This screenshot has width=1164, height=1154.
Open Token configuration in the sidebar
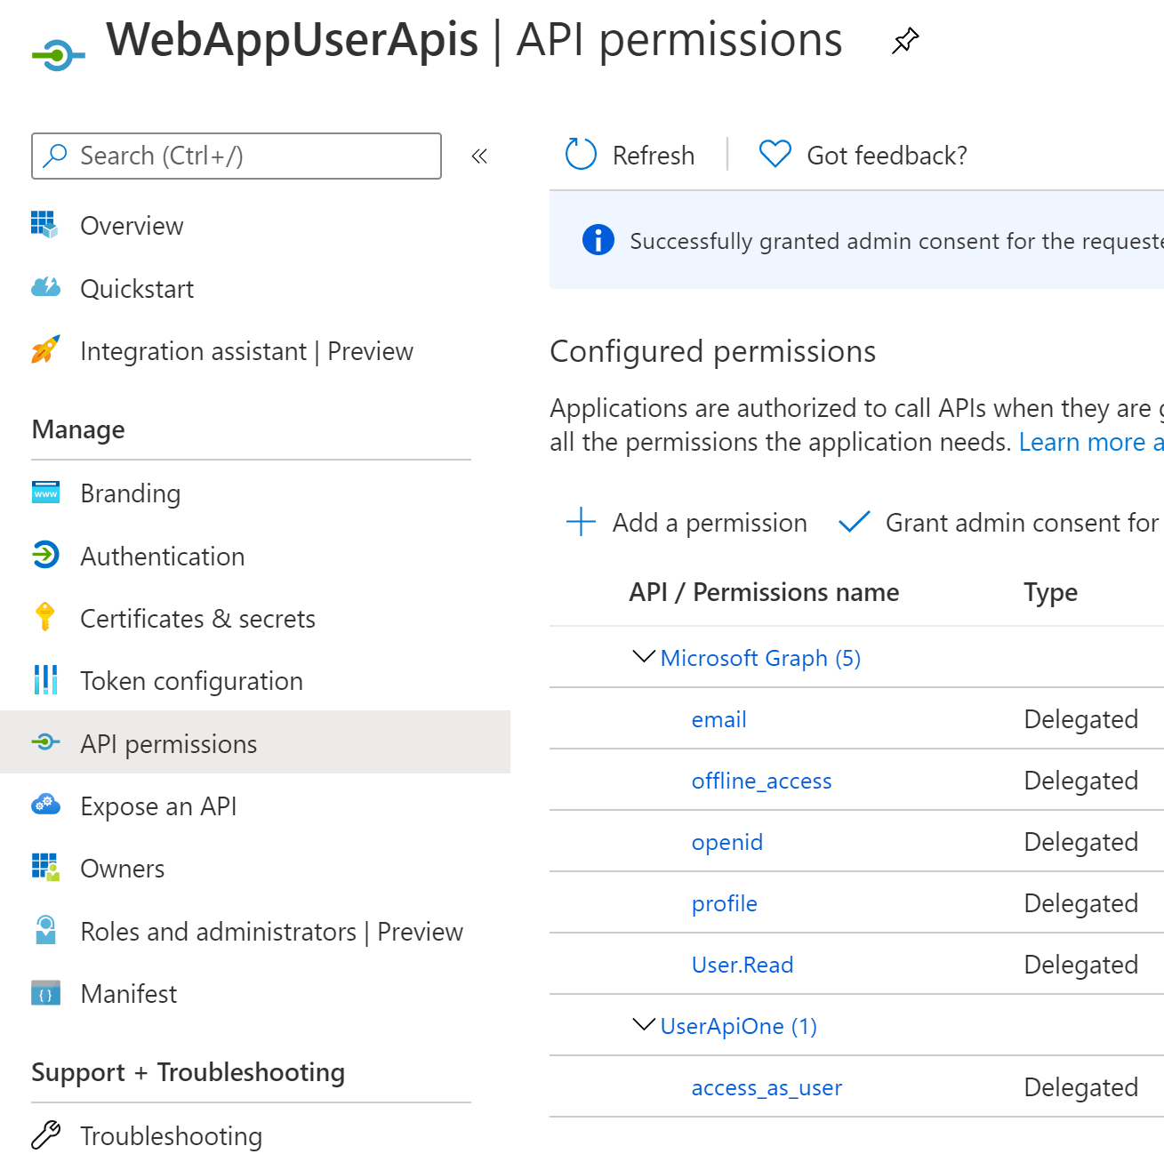(191, 681)
